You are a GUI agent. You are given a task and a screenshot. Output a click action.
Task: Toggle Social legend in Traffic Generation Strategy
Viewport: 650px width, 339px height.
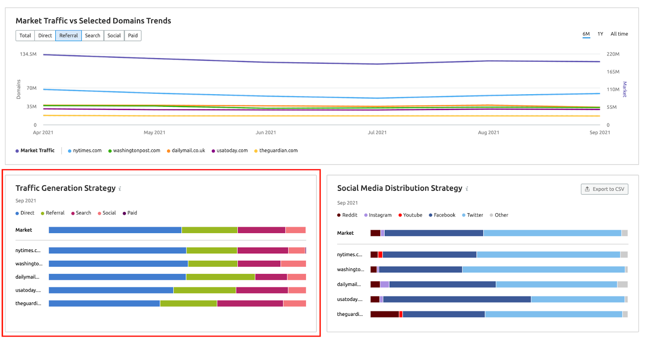coord(107,213)
